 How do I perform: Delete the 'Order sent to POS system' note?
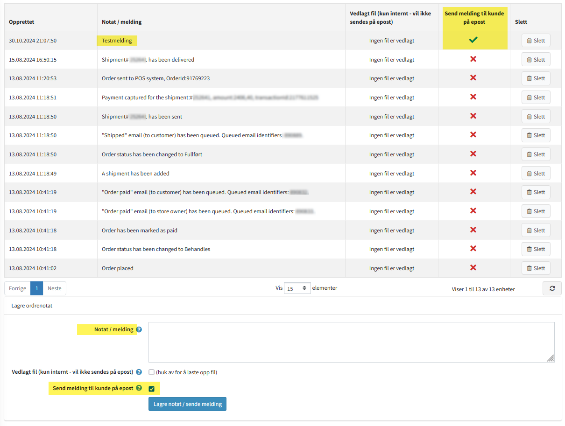tap(536, 78)
